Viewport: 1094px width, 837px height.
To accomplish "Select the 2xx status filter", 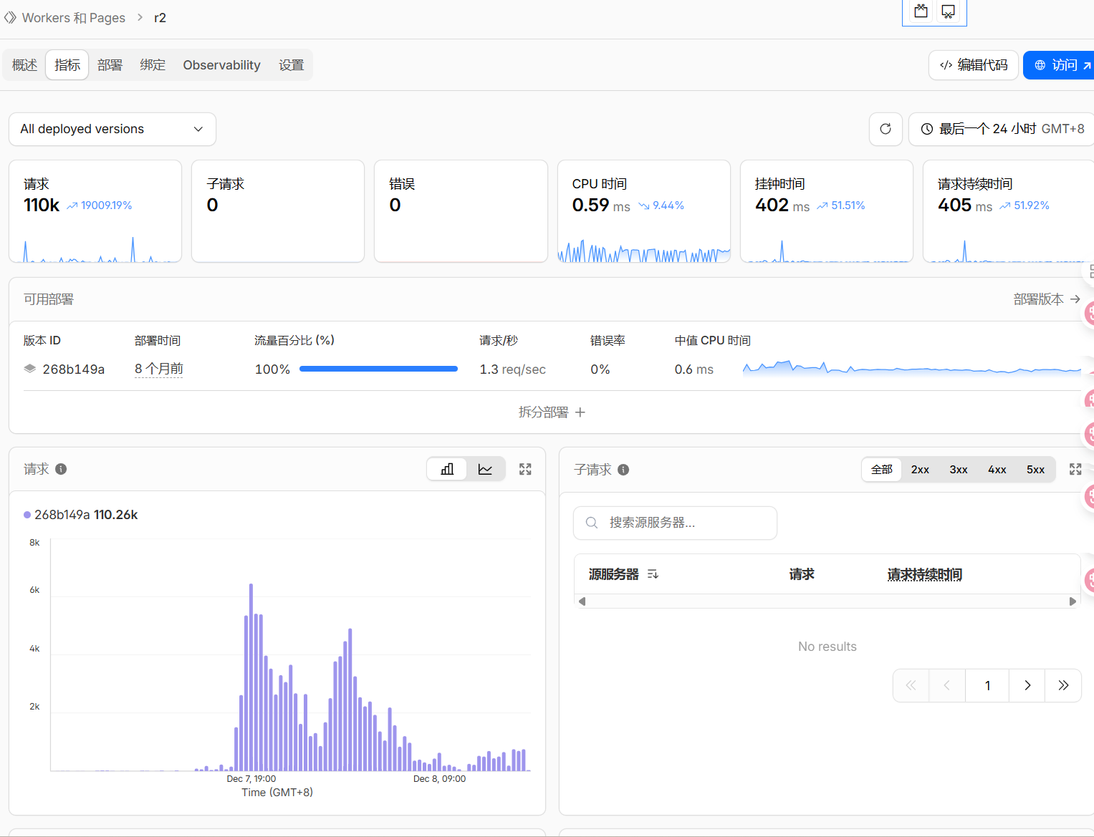I will coord(920,469).
